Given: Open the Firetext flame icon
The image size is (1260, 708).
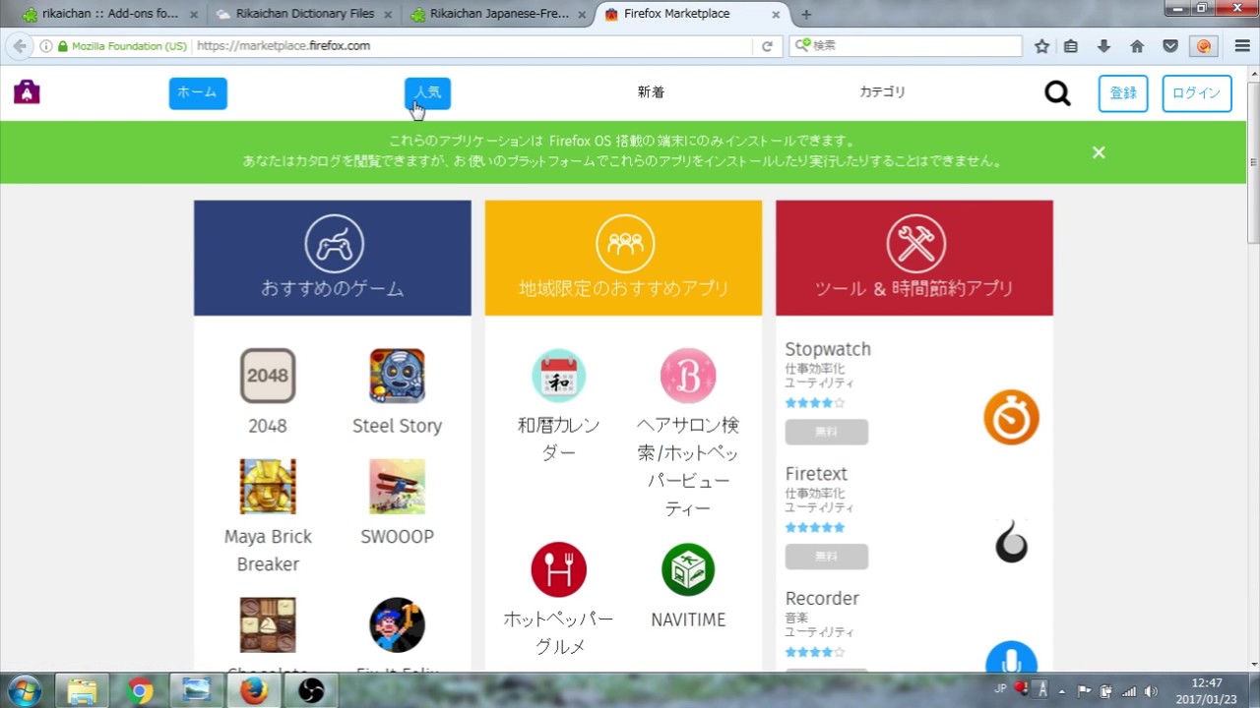Looking at the screenshot, I should [1011, 542].
